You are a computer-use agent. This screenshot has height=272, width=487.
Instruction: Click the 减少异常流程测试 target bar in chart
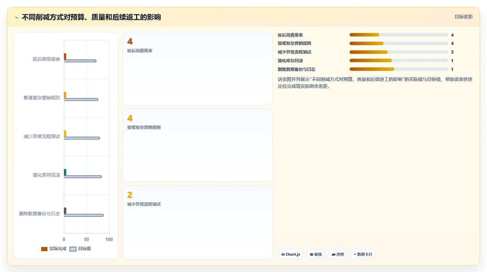pos(82,138)
